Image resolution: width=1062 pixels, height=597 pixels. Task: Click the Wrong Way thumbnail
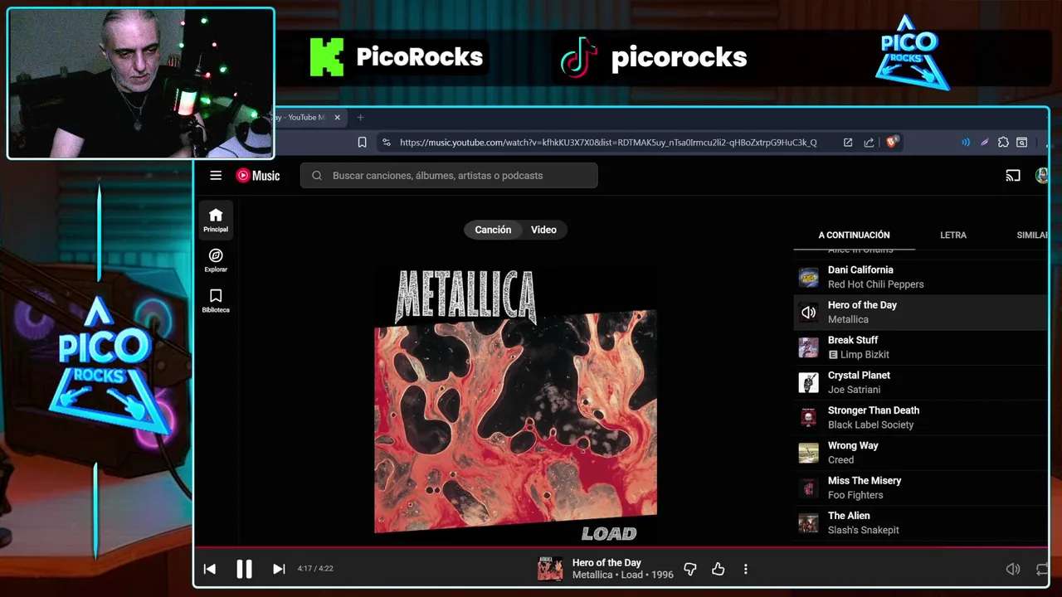click(808, 453)
